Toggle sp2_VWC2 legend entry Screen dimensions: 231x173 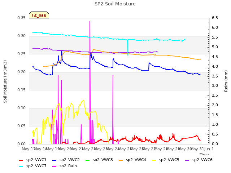(66, 160)
